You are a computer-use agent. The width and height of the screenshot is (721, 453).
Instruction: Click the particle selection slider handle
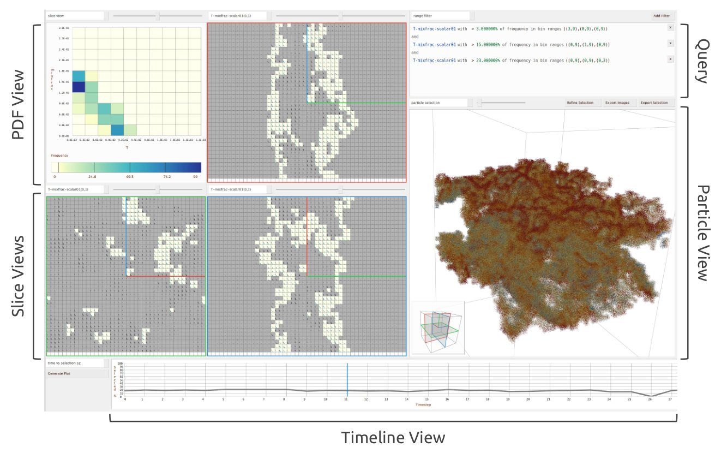(479, 103)
